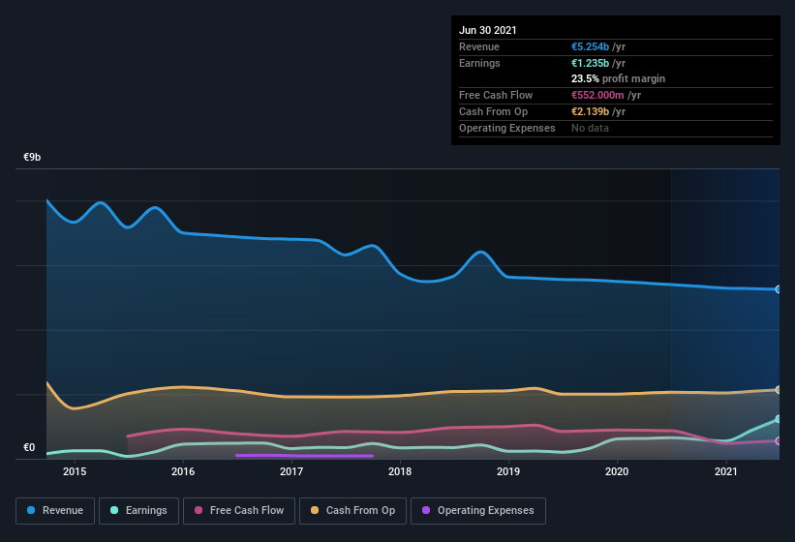Screen dimensions: 795x542
Task: Click the €5.254b revenue value
Action: pyautogui.click(x=590, y=46)
